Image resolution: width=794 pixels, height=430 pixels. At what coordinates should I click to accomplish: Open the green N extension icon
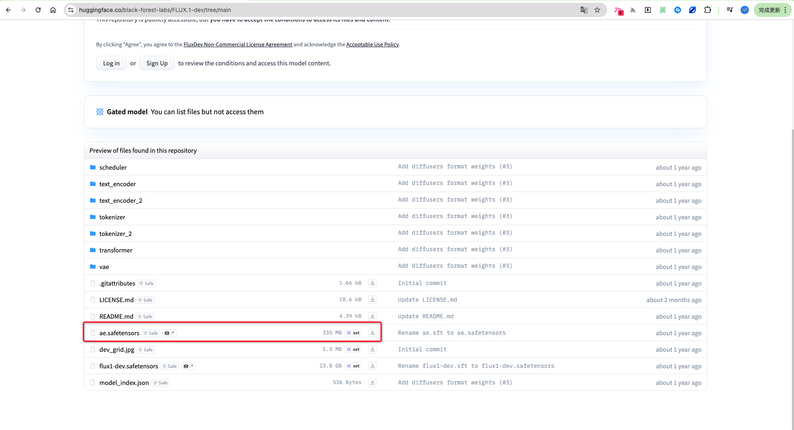coord(663,10)
